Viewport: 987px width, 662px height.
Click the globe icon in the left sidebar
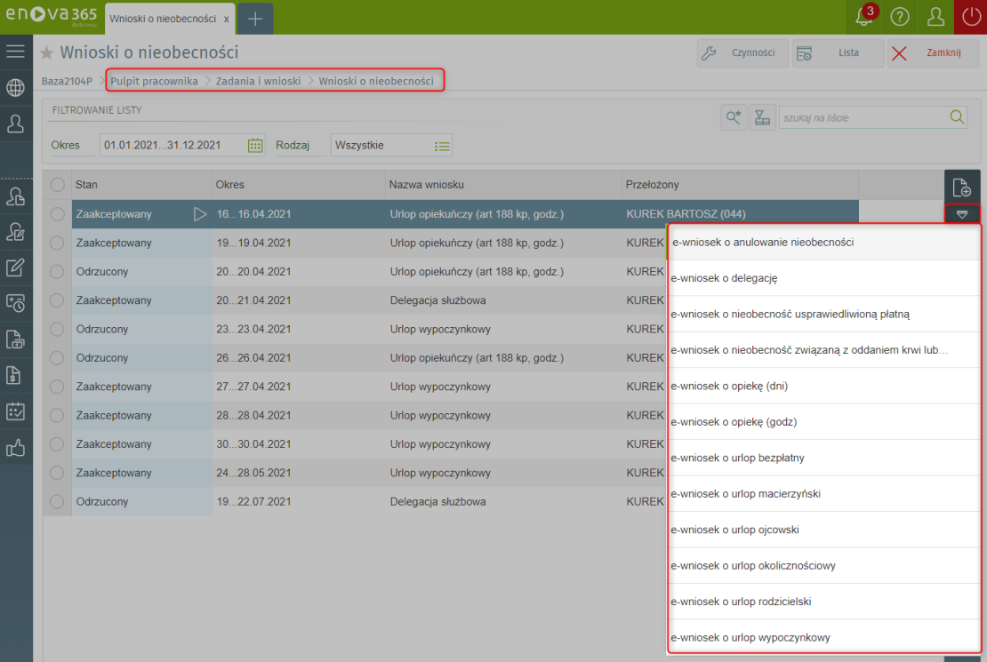point(15,87)
